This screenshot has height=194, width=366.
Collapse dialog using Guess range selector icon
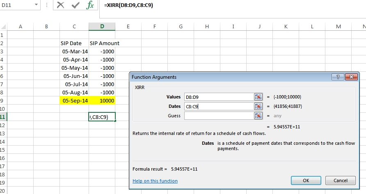pos(258,116)
